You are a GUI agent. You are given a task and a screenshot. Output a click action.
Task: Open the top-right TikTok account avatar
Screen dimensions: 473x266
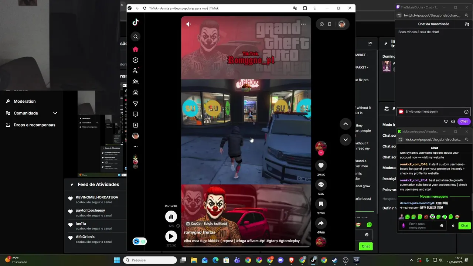pos(341,24)
